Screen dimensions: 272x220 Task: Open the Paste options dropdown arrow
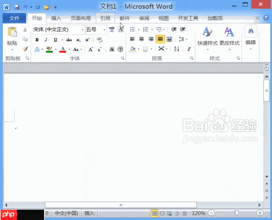[x=12, y=49]
